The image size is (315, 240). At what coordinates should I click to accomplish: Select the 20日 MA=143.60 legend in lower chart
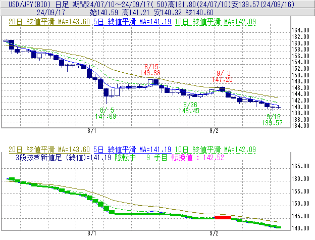49,150
